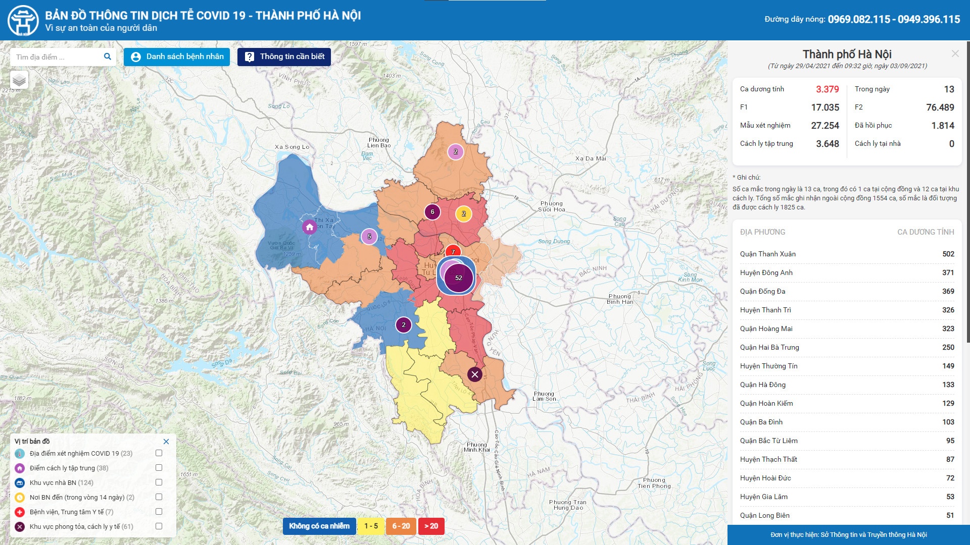Screen dimensions: 970x545
Task: Click the red marker labeled 7
Action: [x=453, y=251]
